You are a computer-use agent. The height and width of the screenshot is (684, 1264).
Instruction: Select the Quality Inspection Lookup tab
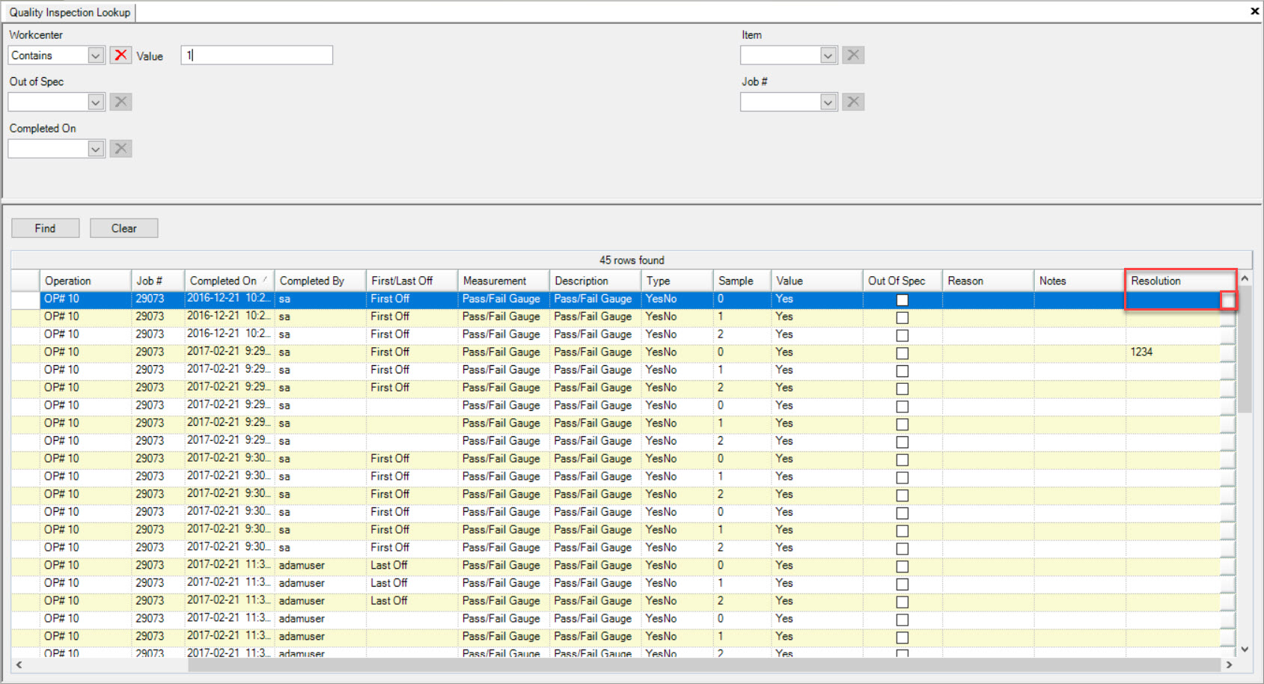pyautogui.click(x=70, y=12)
